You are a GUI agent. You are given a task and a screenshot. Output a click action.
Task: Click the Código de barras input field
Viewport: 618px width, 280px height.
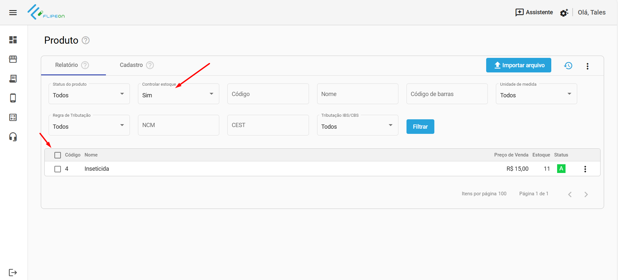tap(447, 94)
